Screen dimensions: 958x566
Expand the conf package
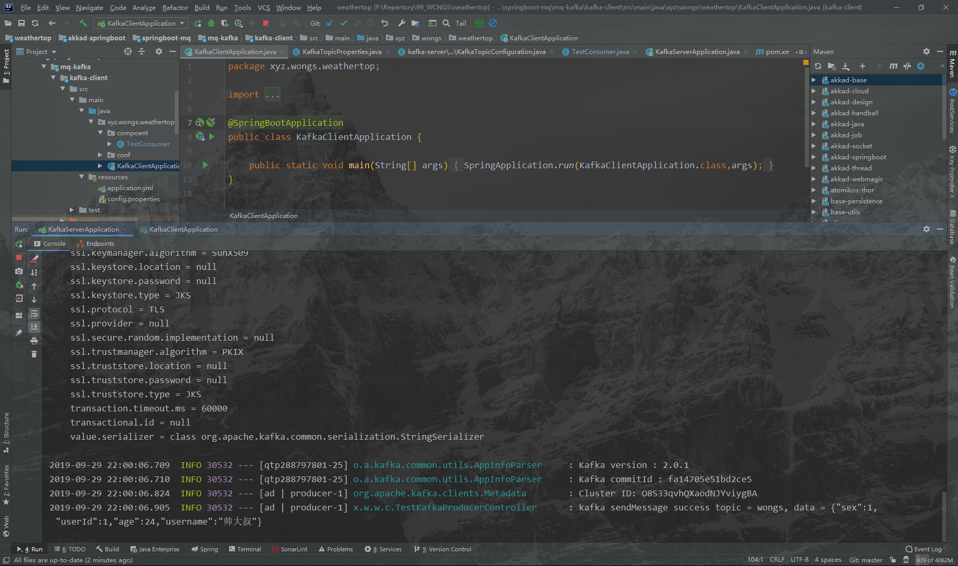(100, 155)
